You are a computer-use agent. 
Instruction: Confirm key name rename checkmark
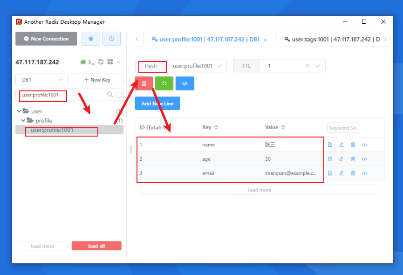pyautogui.click(x=220, y=66)
